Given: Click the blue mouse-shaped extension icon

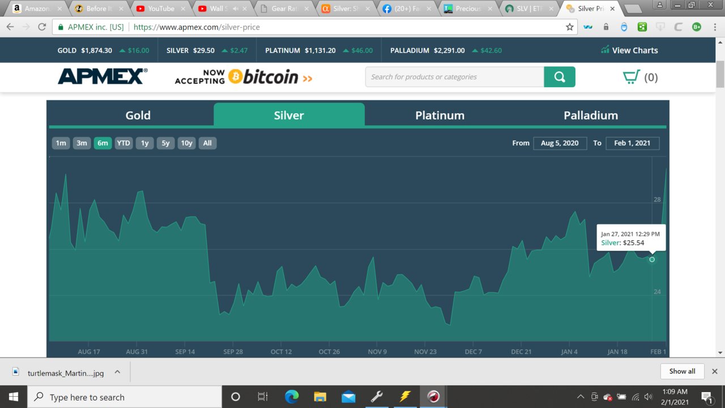Looking at the screenshot, I should coord(624,27).
